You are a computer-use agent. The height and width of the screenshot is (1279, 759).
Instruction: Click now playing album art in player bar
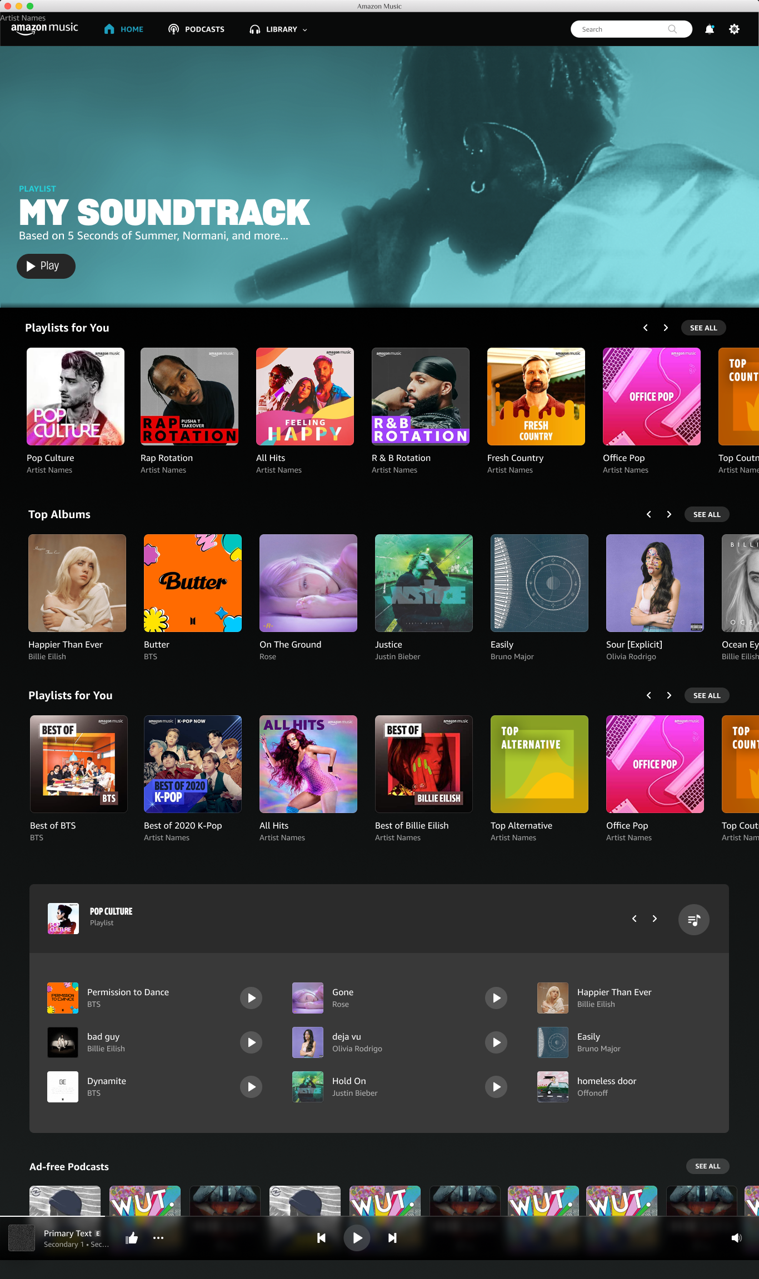(22, 1238)
